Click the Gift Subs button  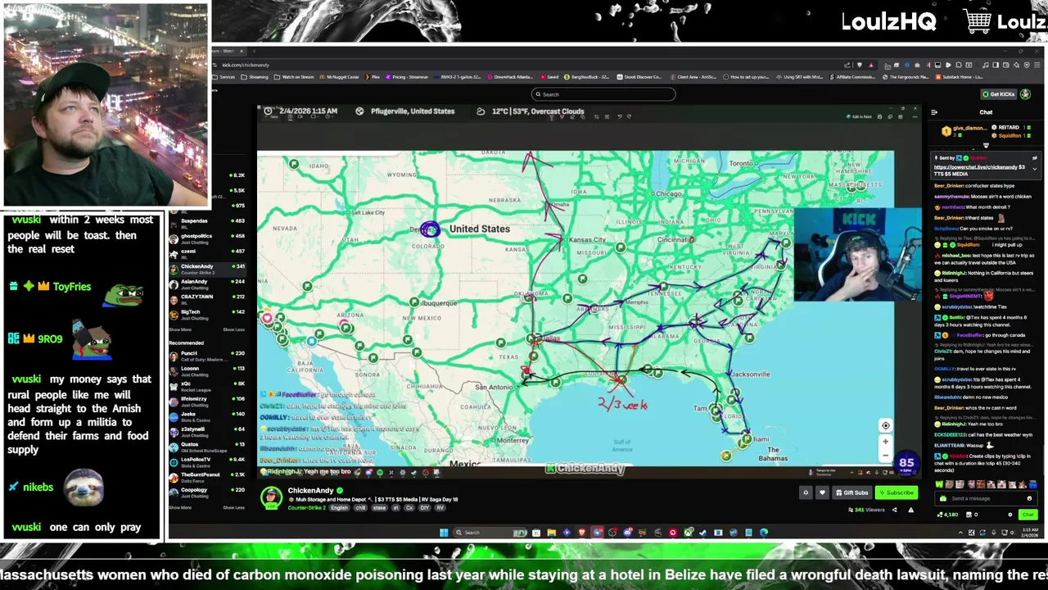(851, 492)
